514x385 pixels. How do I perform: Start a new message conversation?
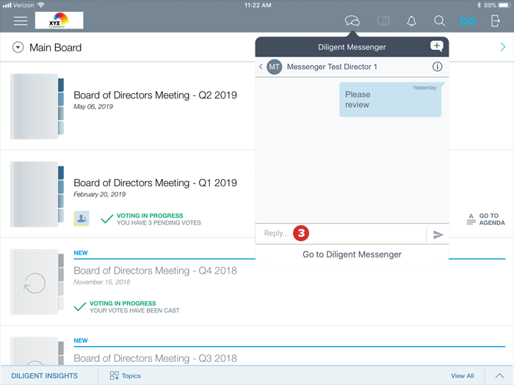tap(436, 47)
